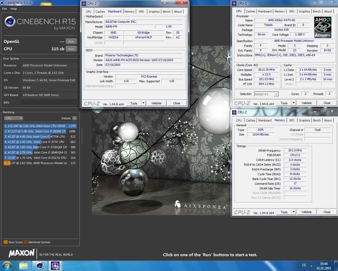Image resolution: width=338 pixels, height=271 pixels.
Task: Click the rendered Cinebench scene image
Action: coord(161,161)
